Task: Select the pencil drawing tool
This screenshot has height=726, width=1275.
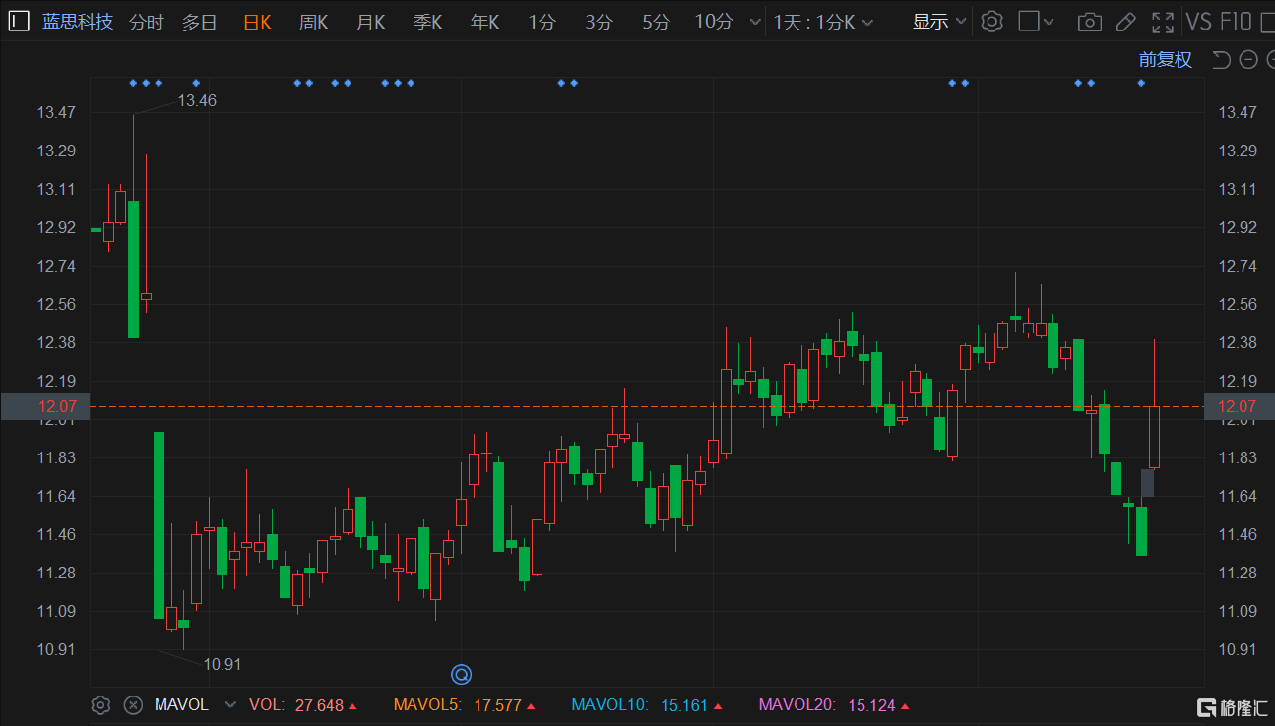Action: pyautogui.click(x=1126, y=22)
